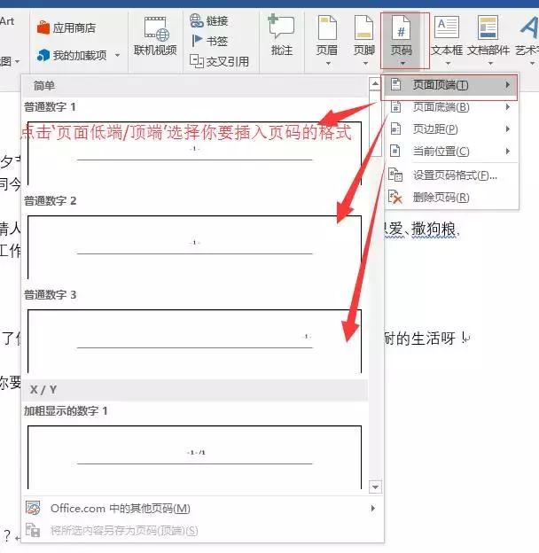Image resolution: width=539 pixels, height=553 pixels.
Task: Click the 文本框 text box icon
Action: (447, 27)
